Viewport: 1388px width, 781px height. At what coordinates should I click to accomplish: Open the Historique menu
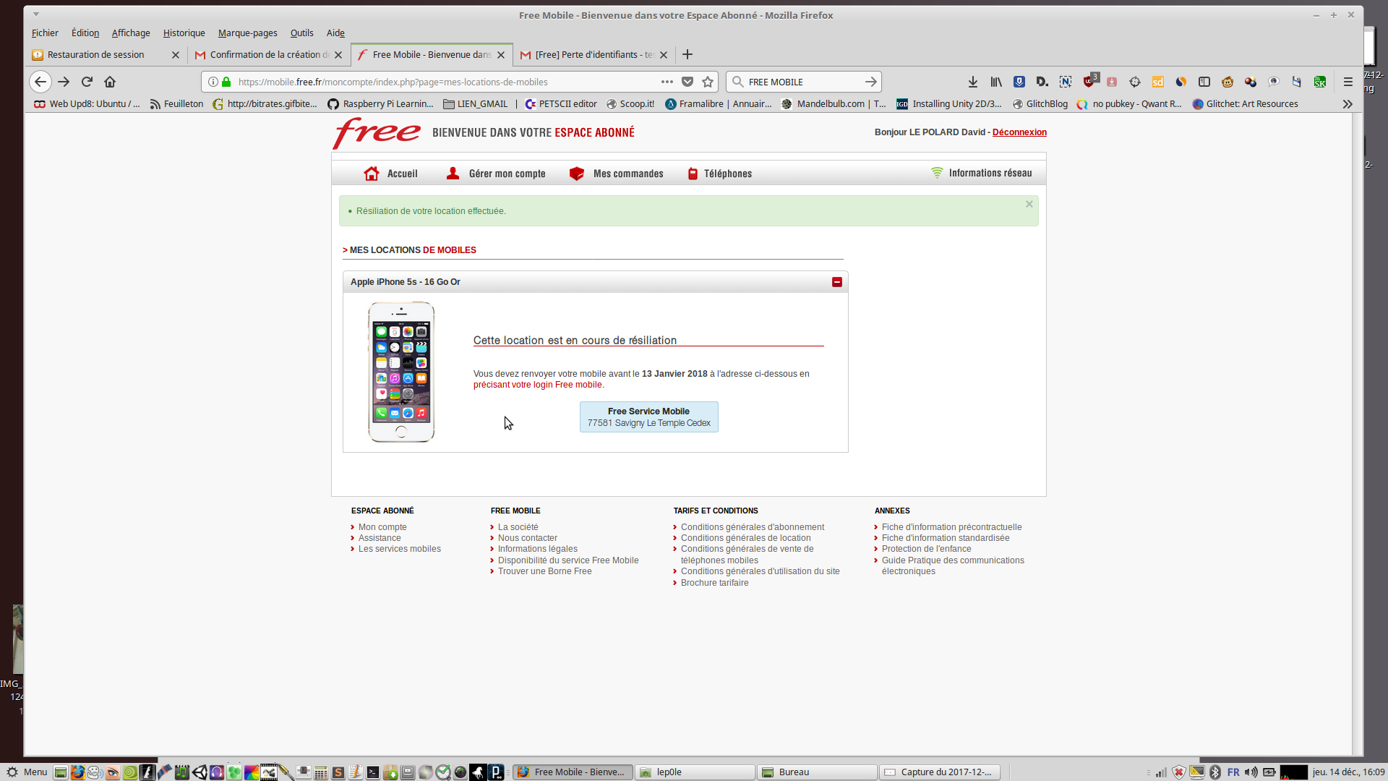coord(184,33)
